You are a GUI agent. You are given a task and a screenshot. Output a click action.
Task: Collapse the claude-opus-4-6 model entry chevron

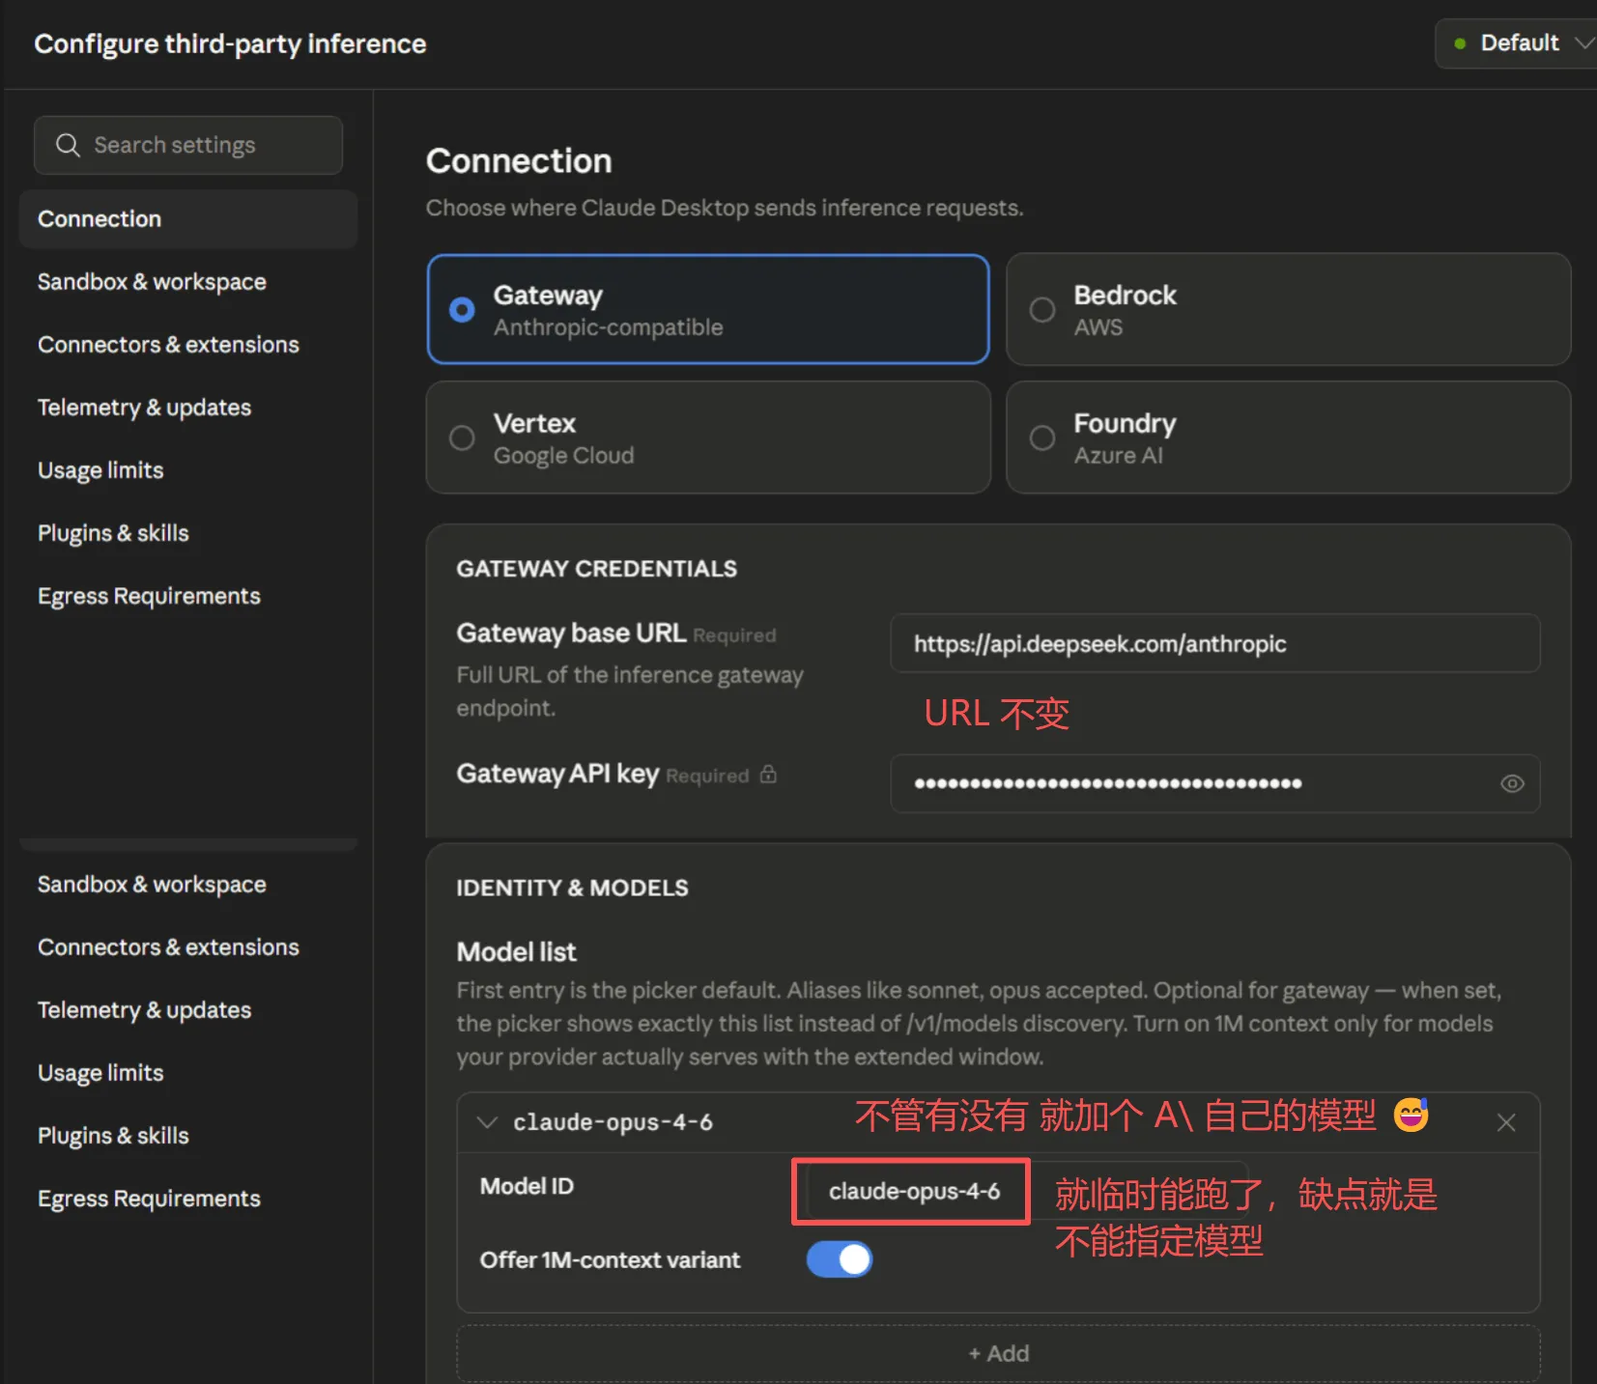487,1122
